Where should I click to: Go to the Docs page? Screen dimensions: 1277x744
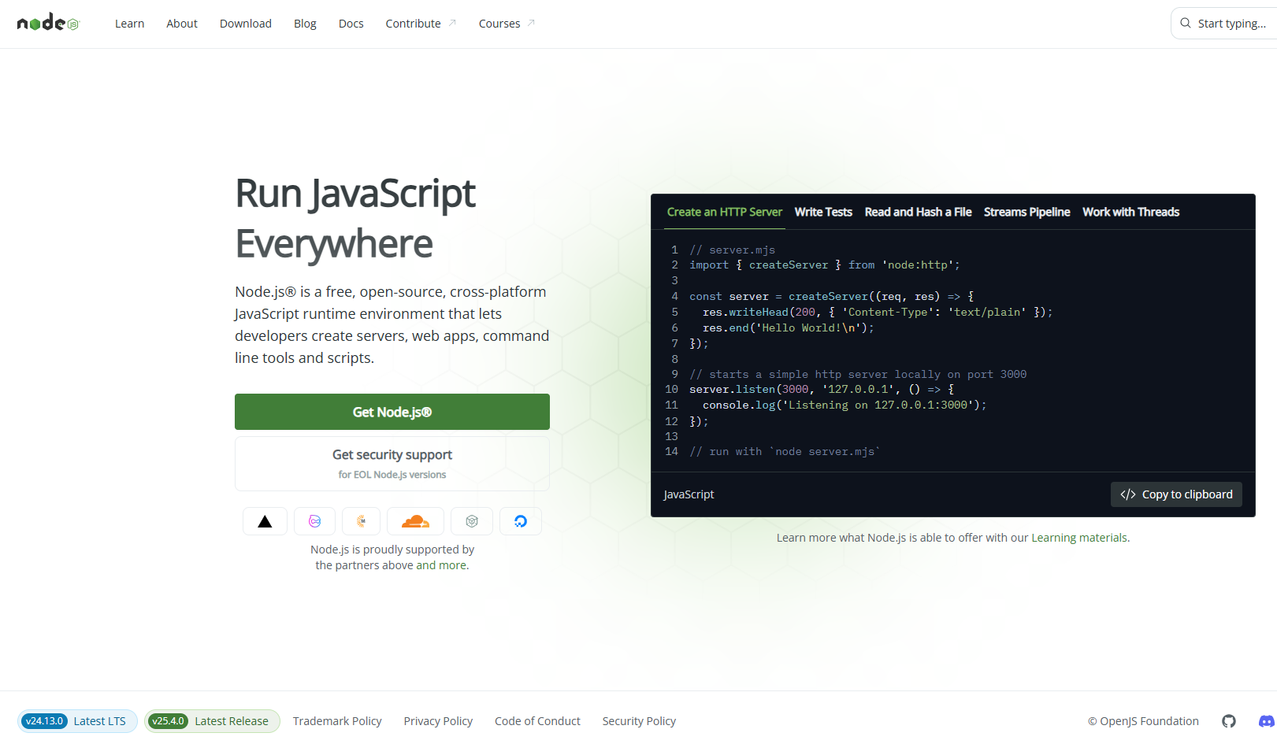(351, 24)
